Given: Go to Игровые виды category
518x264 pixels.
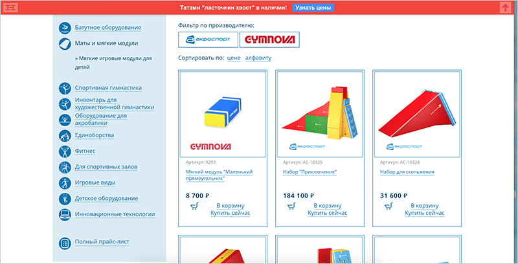Looking at the screenshot, I should pyautogui.click(x=95, y=182).
